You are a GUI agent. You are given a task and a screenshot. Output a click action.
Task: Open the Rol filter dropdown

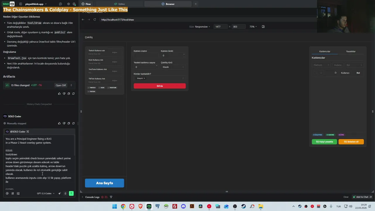tap(354, 65)
